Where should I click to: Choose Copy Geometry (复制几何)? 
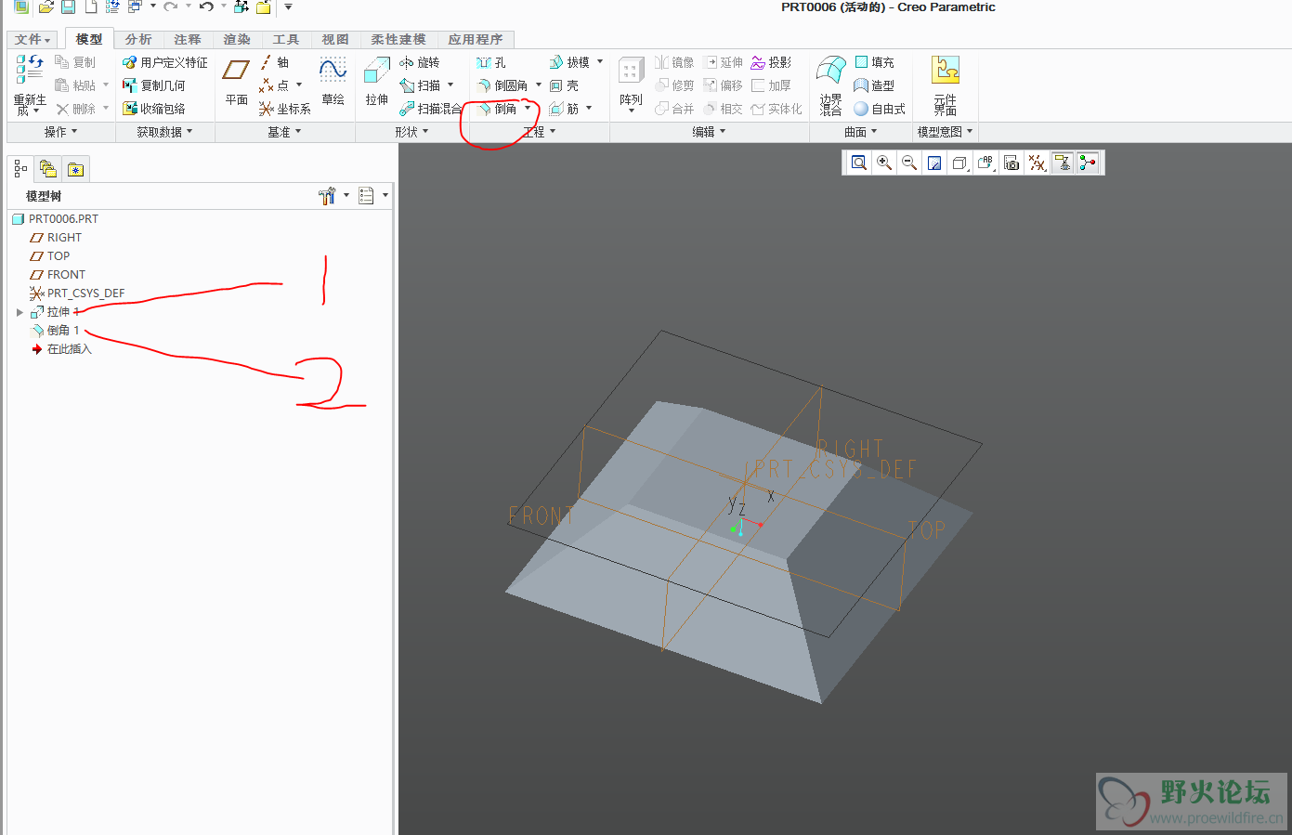pos(153,85)
